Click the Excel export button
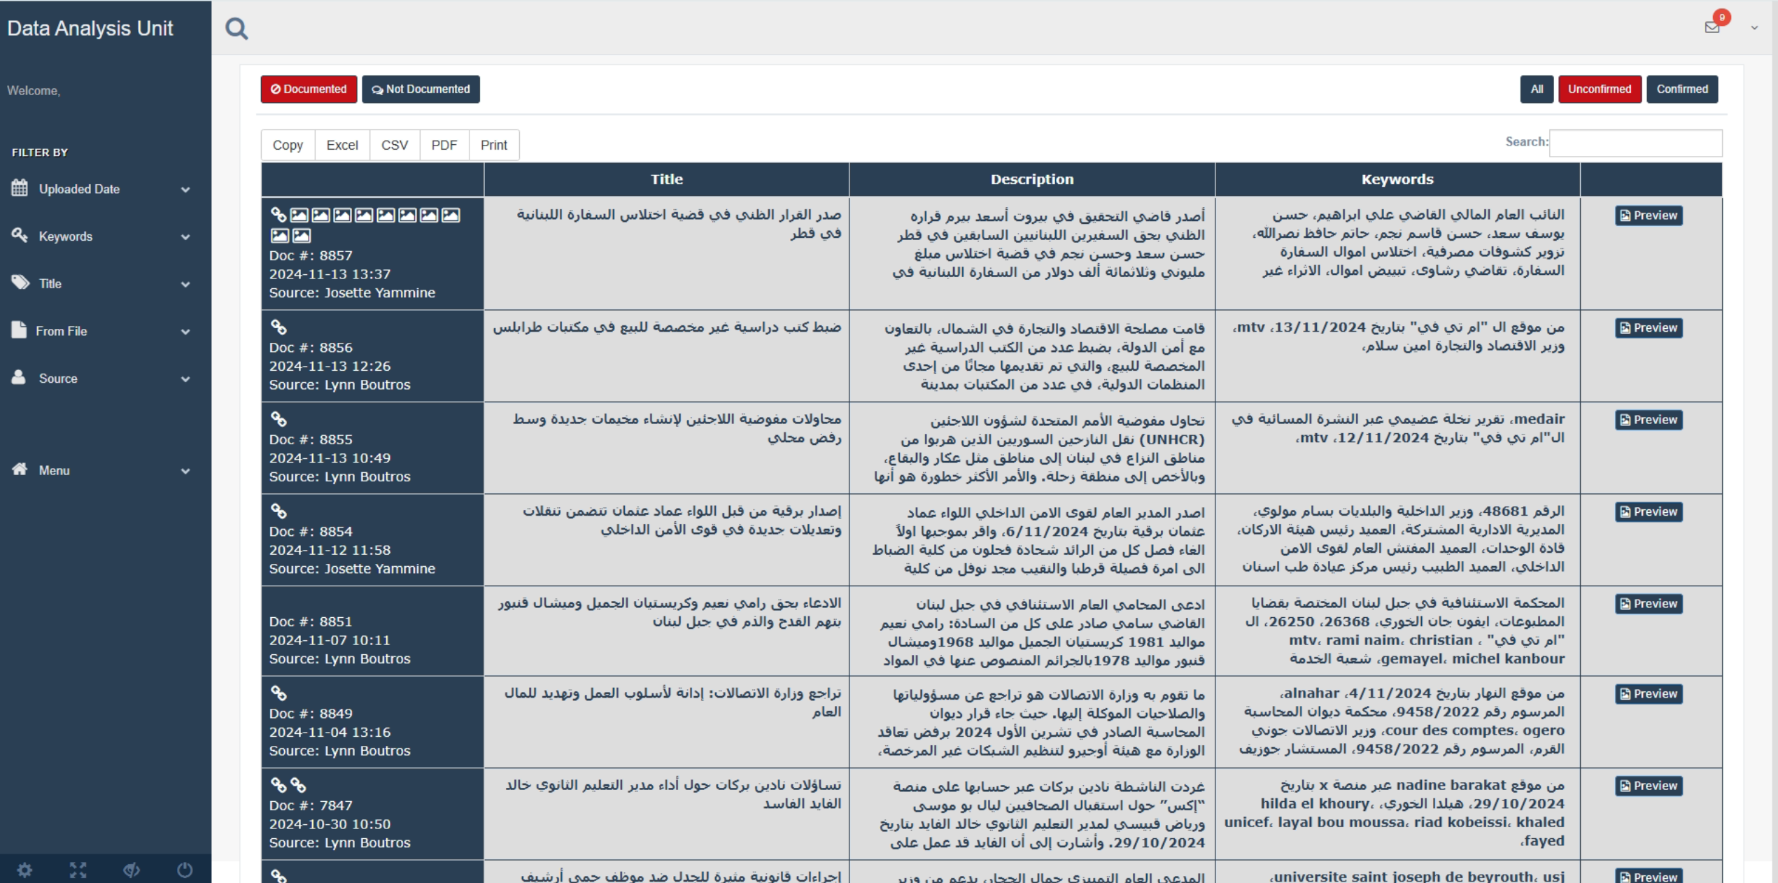This screenshot has height=883, width=1778. 341,145
